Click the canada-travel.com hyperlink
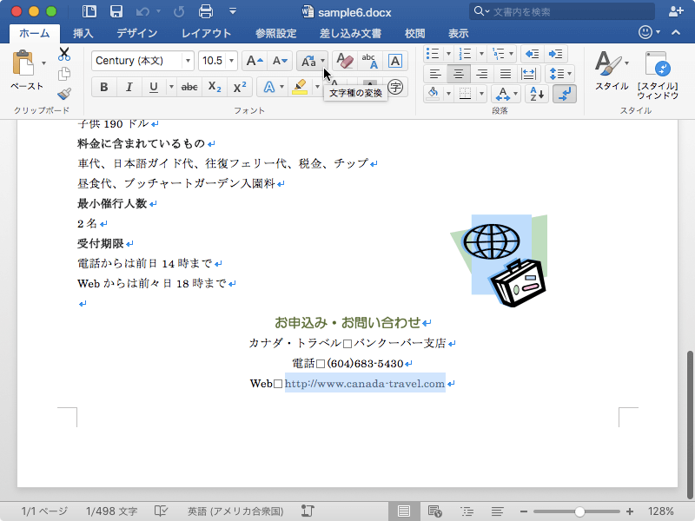Viewport: 695px width, 521px height. [x=365, y=384]
